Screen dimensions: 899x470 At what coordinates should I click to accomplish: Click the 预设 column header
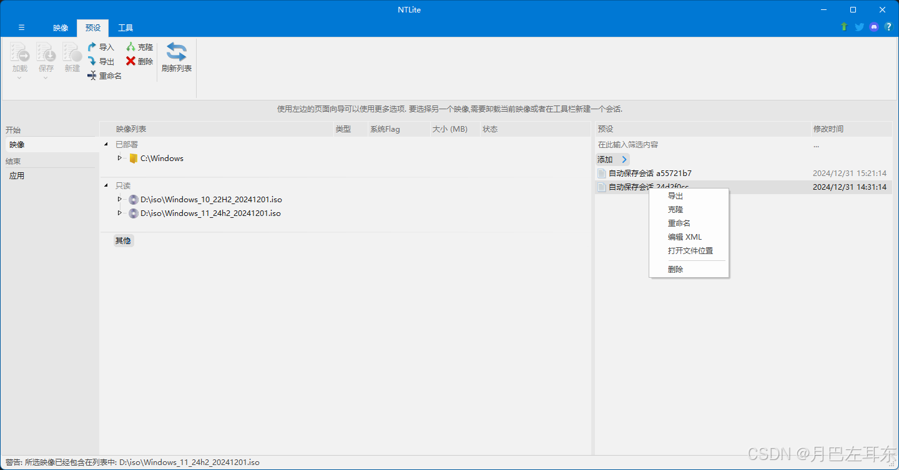(605, 129)
